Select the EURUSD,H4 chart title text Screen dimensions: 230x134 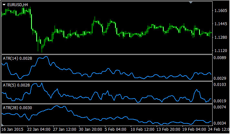[17, 5]
